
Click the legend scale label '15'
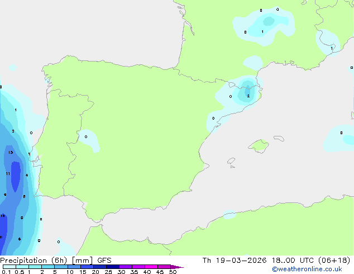(x=83, y=272)
